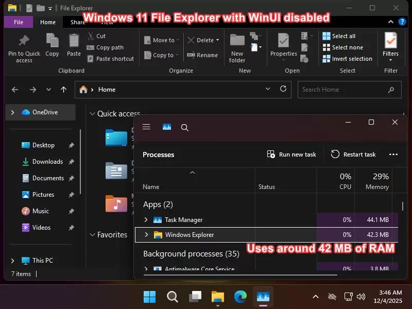Click Run new task in Task Manager

coord(291,154)
